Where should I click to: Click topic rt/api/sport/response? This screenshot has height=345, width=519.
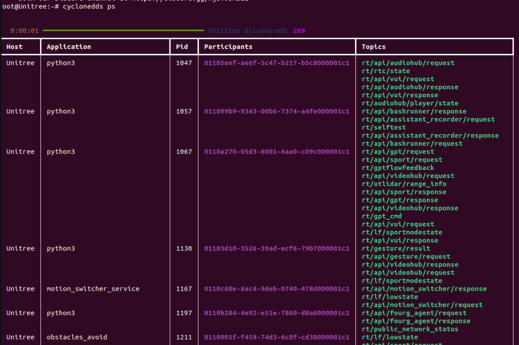[x=404, y=192]
